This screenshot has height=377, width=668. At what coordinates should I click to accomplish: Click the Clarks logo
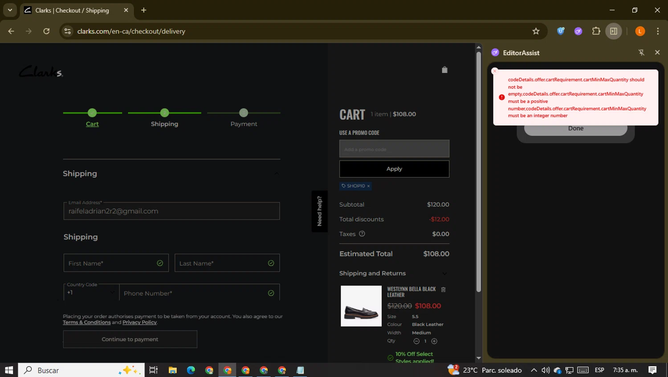[41, 72]
